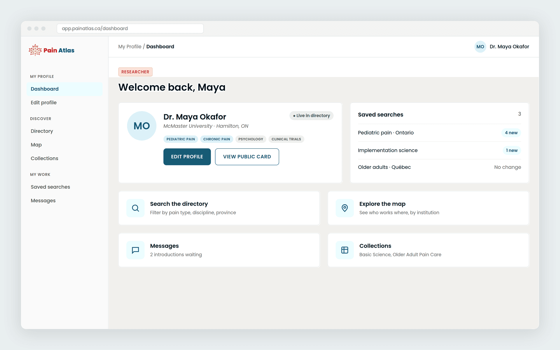Open Dashboard in the sidebar

(64, 89)
